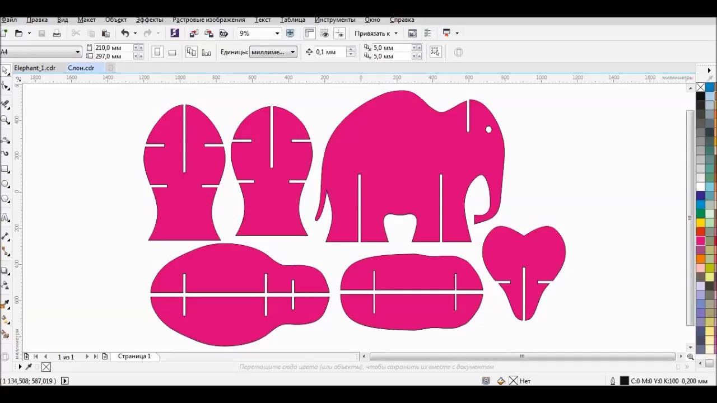
Task: Expand the Undo history dropdown arrow
Action: (x=135, y=34)
